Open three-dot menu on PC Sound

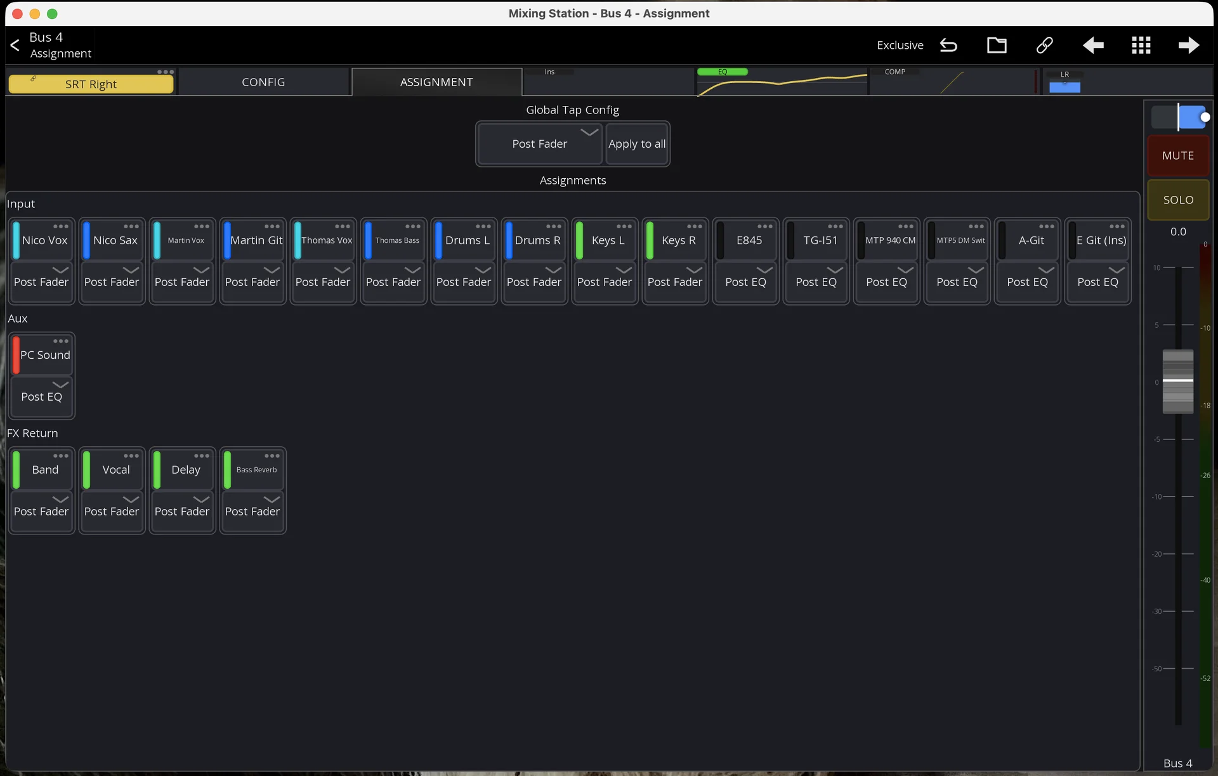coord(61,341)
